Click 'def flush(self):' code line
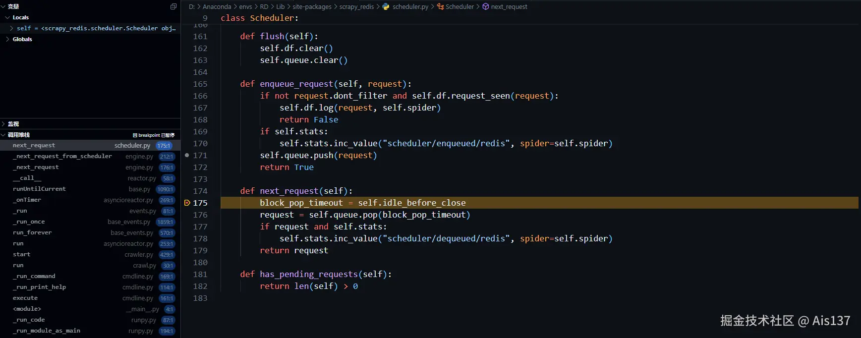Image resolution: width=861 pixels, height=338 pixels. (279, 36)
